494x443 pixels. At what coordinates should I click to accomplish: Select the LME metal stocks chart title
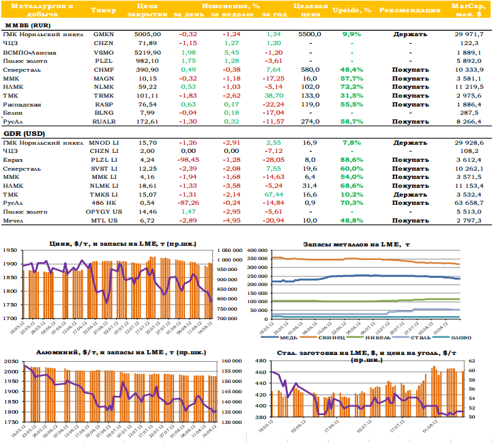(x=356, y=244)
